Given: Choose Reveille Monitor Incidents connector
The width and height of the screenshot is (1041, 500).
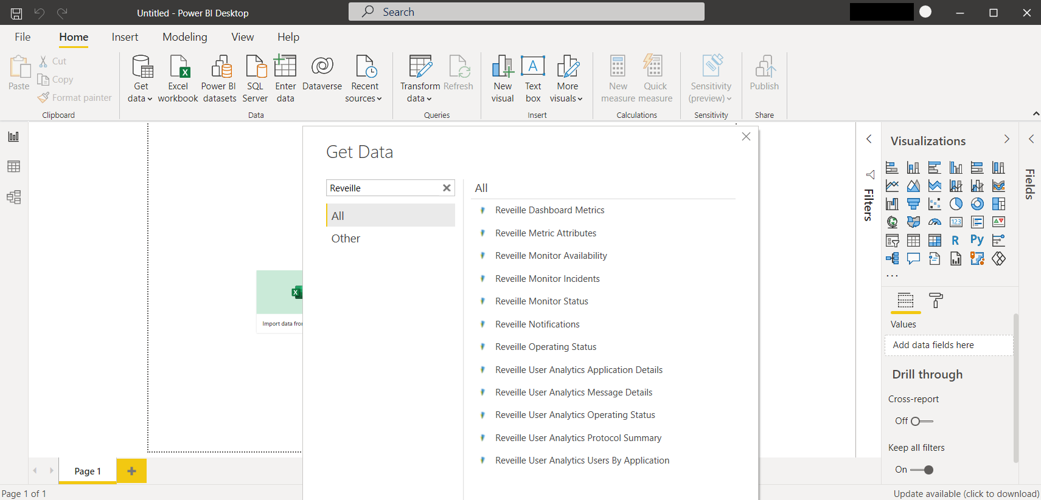Looking at the screenshot, I should (548, 279).
